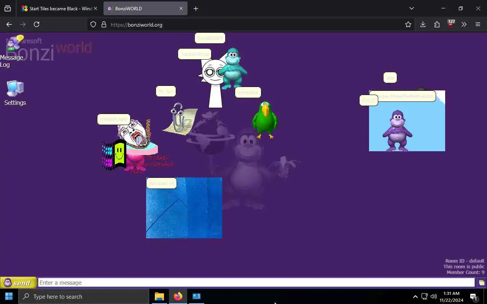Image resolution: width=487 pixels, height=304 pixels.
Task: Click the 'Member Count: 9' text
Action: tap(465, 272)
